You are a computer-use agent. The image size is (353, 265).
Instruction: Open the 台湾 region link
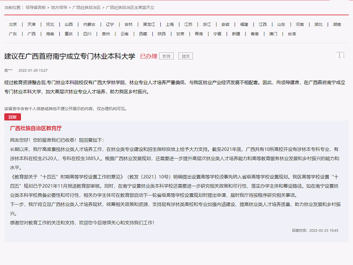[x=292, y=34]
